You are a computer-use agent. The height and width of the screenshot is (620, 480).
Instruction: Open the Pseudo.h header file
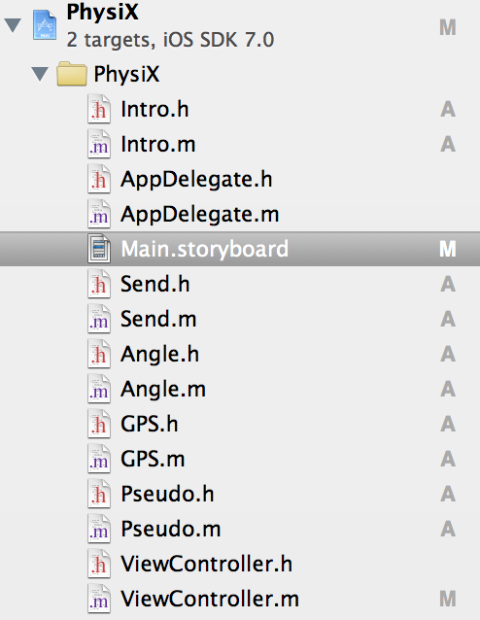(167, 494)
